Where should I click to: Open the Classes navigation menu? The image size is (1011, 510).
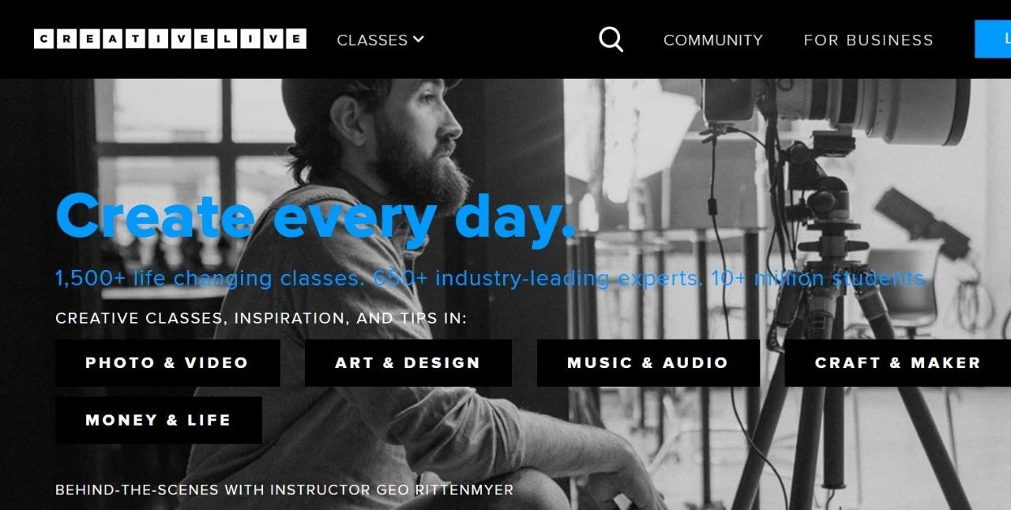click(380, 39)
